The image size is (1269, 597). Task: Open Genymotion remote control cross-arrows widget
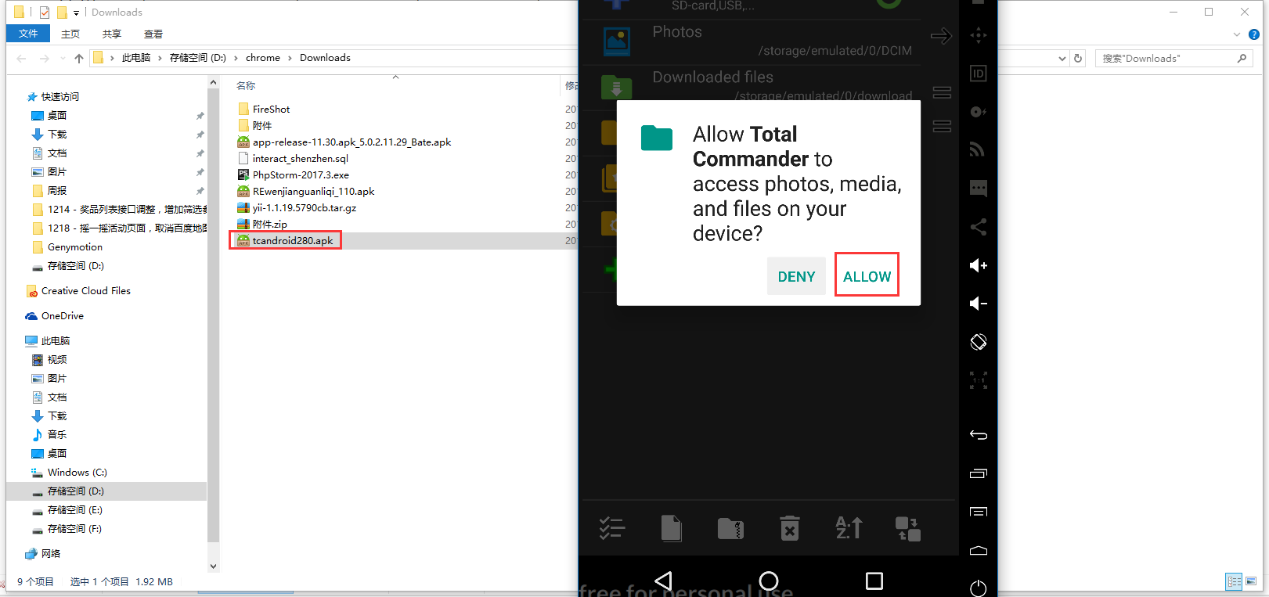tap(978, 35)
